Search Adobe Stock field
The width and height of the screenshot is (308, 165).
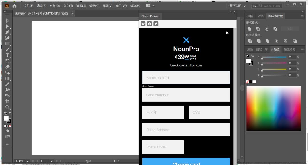coord(267,6)
